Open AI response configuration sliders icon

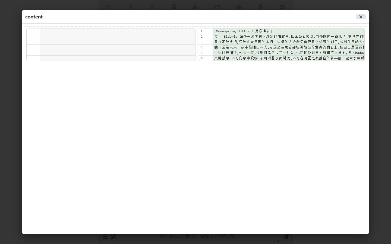pos(109,7)
